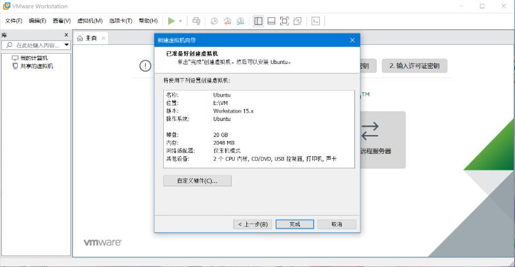
Task: Close the 新建虚拟机向导 wizard dialog
Action: tap(352, 40)
